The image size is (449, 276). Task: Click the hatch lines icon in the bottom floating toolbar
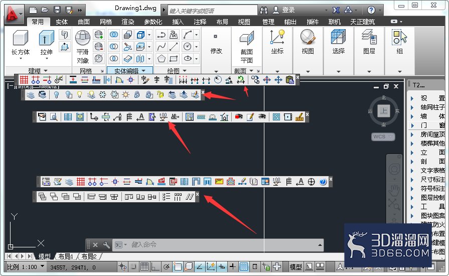coord(190,197)
